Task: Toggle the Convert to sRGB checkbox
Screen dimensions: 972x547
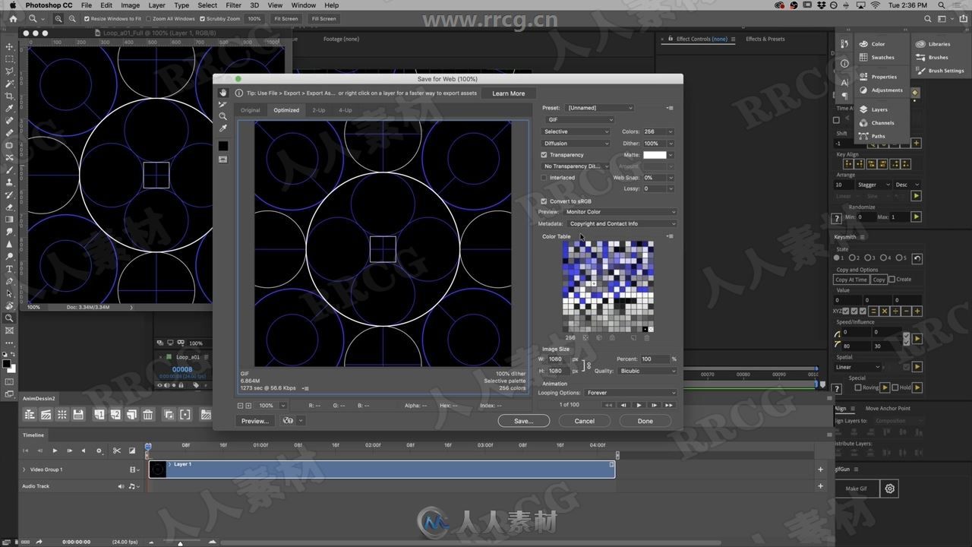Action: point(544,201)
